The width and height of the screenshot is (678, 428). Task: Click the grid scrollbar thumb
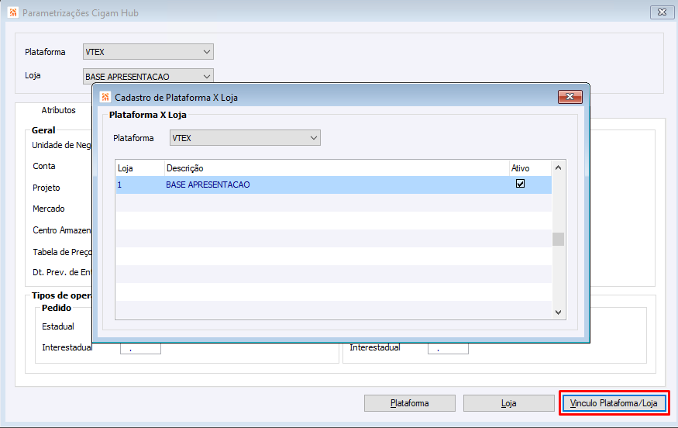[558, 239]
